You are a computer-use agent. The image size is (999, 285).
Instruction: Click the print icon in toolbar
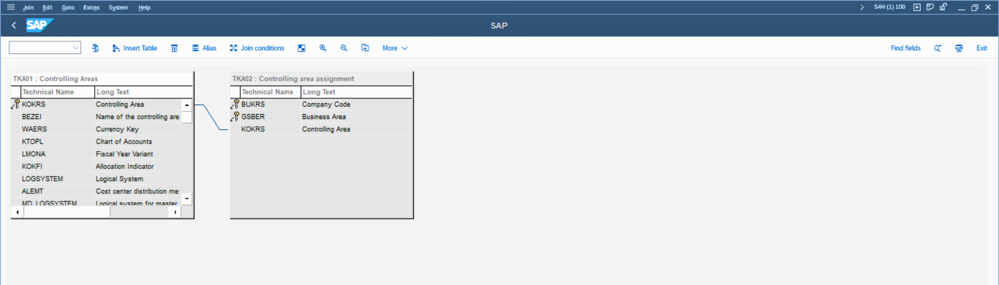point(959,48)
